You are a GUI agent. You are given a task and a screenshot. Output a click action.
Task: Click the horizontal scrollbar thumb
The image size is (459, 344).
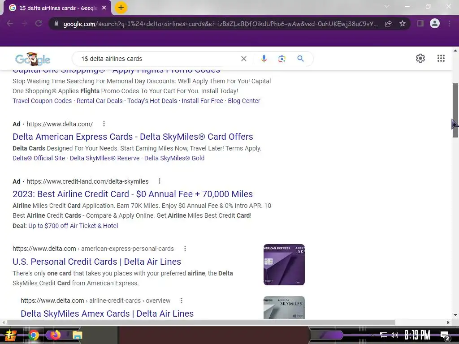(201, 322)
